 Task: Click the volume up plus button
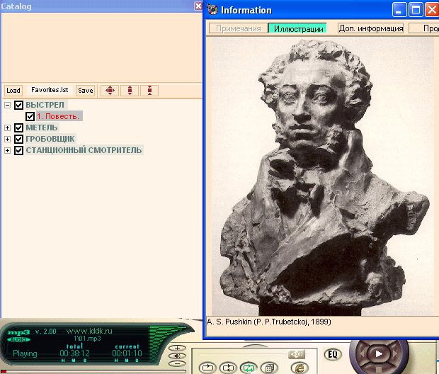click(178, 348)
